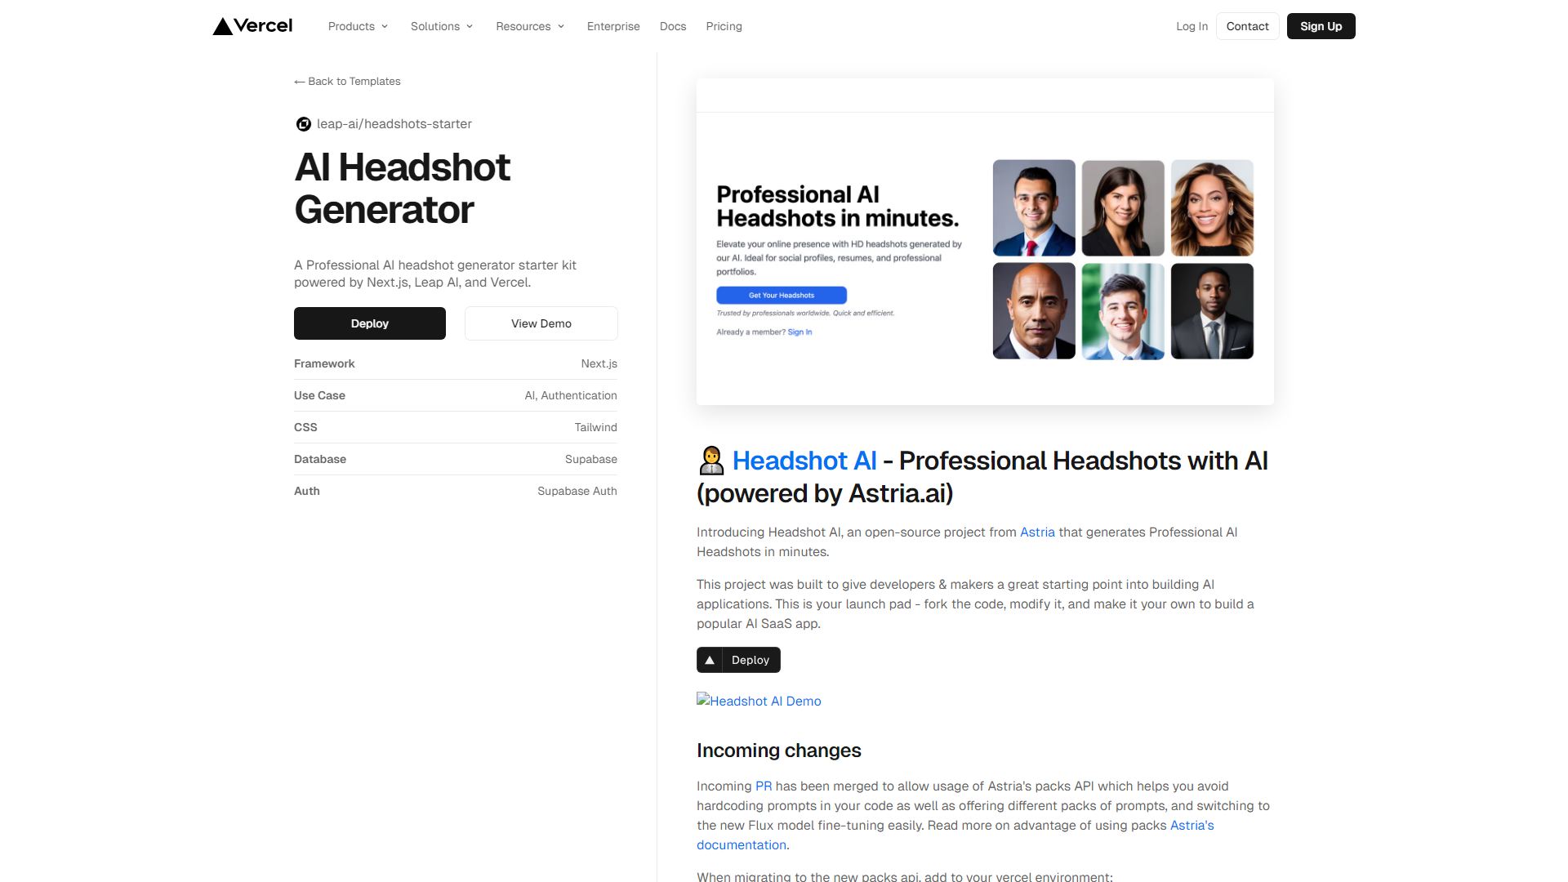Screen dimensions: 1568x882
Task: Open the Docs nav item
Action: pos(673,26)
